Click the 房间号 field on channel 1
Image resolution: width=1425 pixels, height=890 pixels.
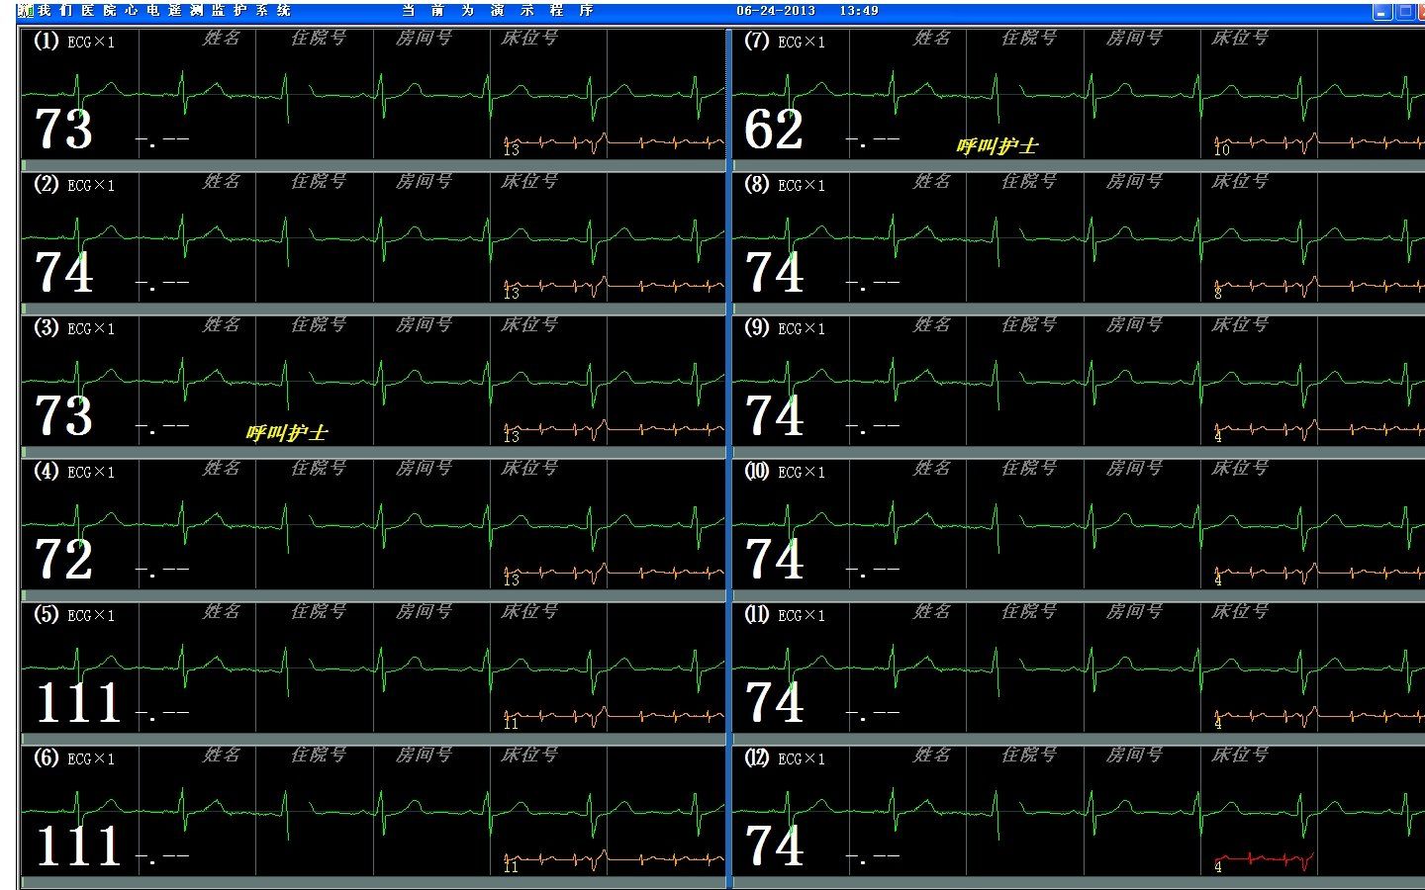(425, 38)
